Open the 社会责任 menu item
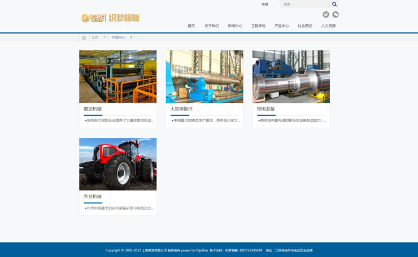418x257 pixels. click(305, 26)
